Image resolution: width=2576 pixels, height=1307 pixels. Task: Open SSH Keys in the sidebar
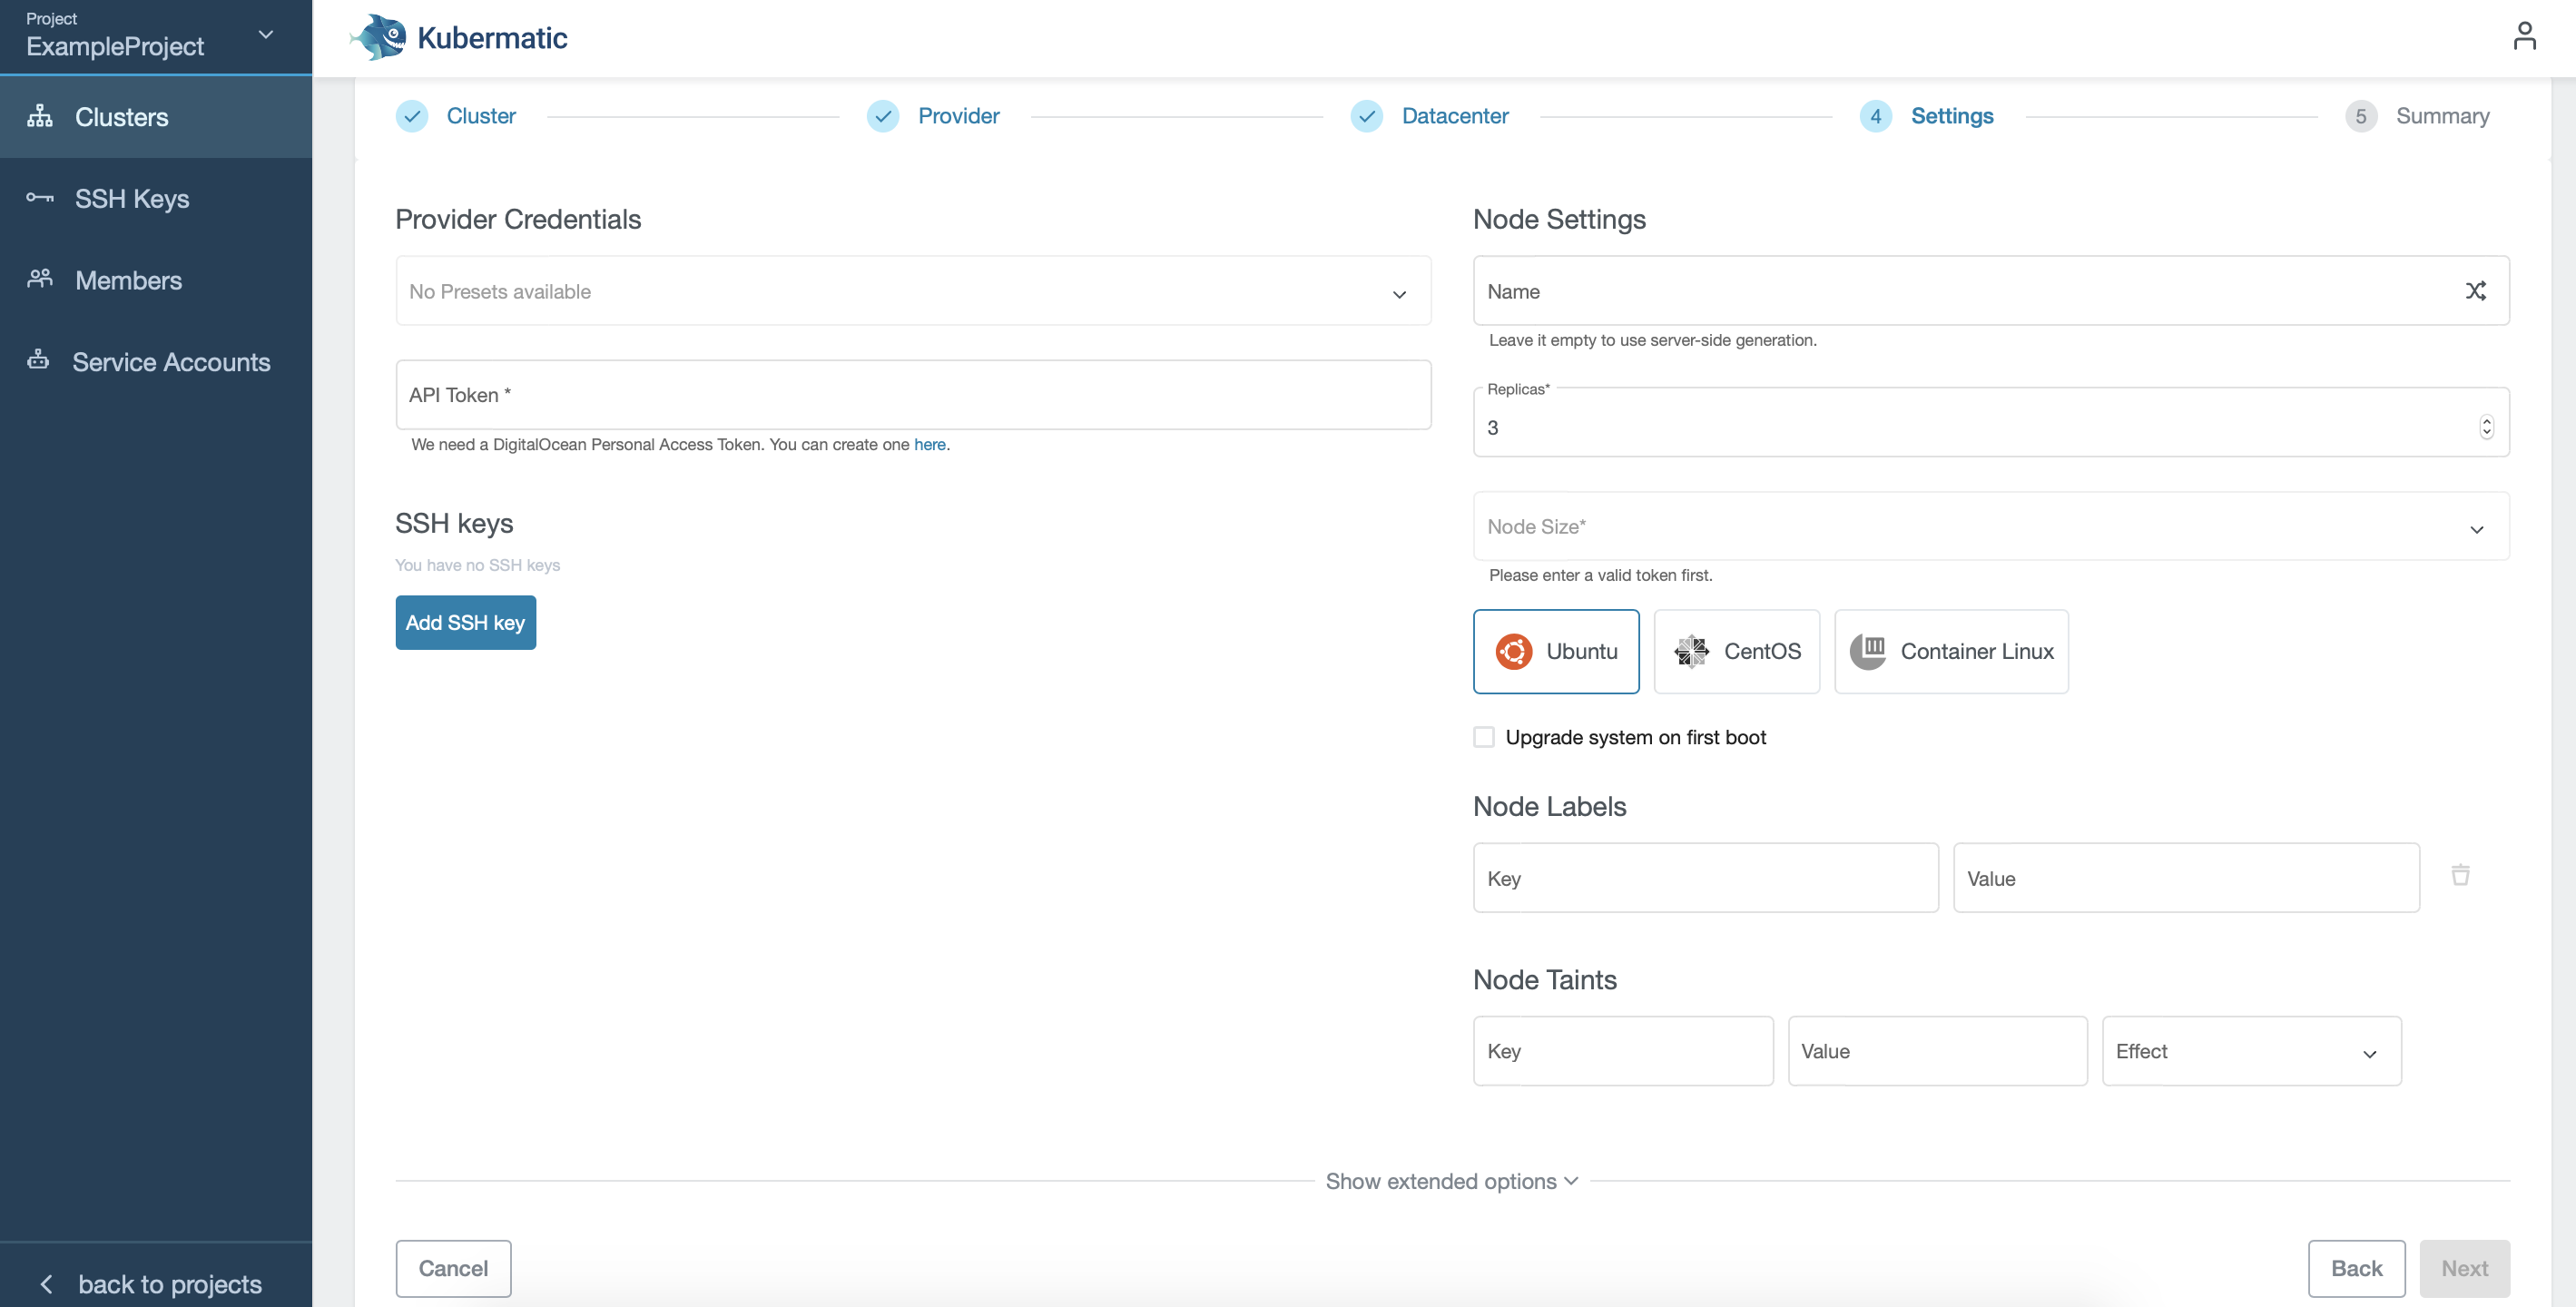tap(156, 198)
